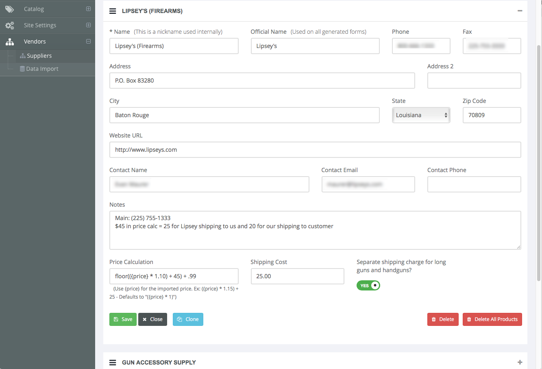Click the hamburger icon beside Gun Accessory Supply

(113, 362)
